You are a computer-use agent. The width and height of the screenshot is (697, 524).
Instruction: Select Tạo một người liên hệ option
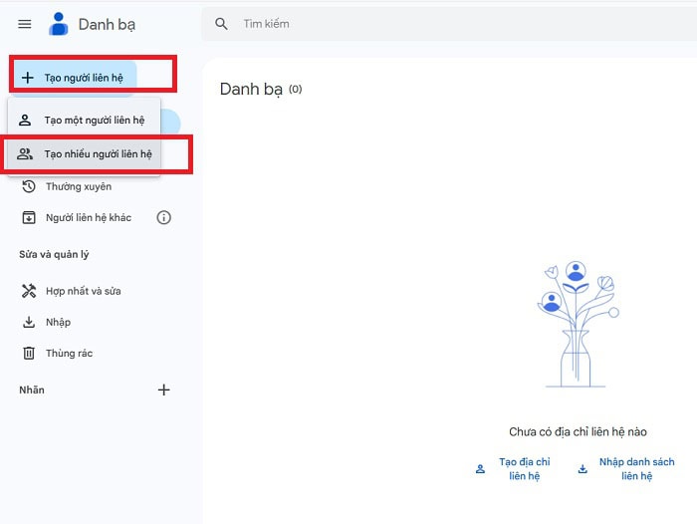[94, 121]
